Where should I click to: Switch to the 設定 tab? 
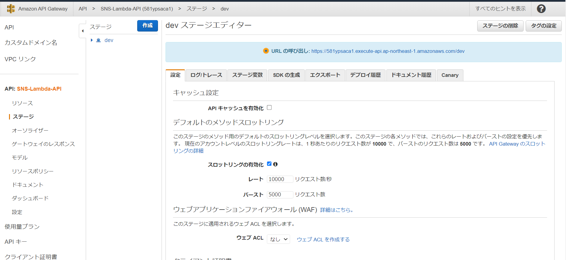175,75
